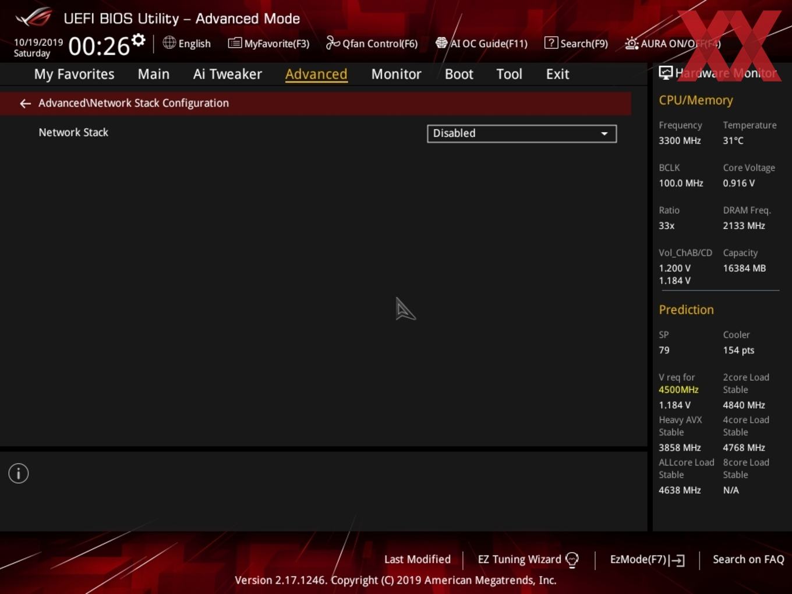The height and width of the screenshot is (594, 792).
Task: Click the Network Stack dropdown arrow
Action: [x=604, y=133]
